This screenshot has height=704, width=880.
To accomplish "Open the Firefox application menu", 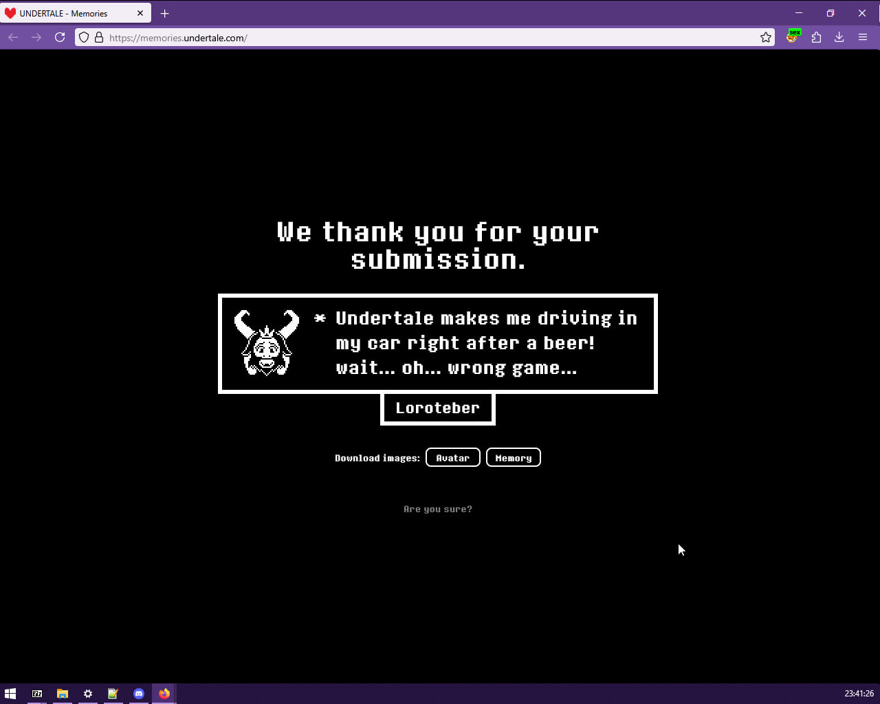I will pyautogui.click(x=863, y=38).
